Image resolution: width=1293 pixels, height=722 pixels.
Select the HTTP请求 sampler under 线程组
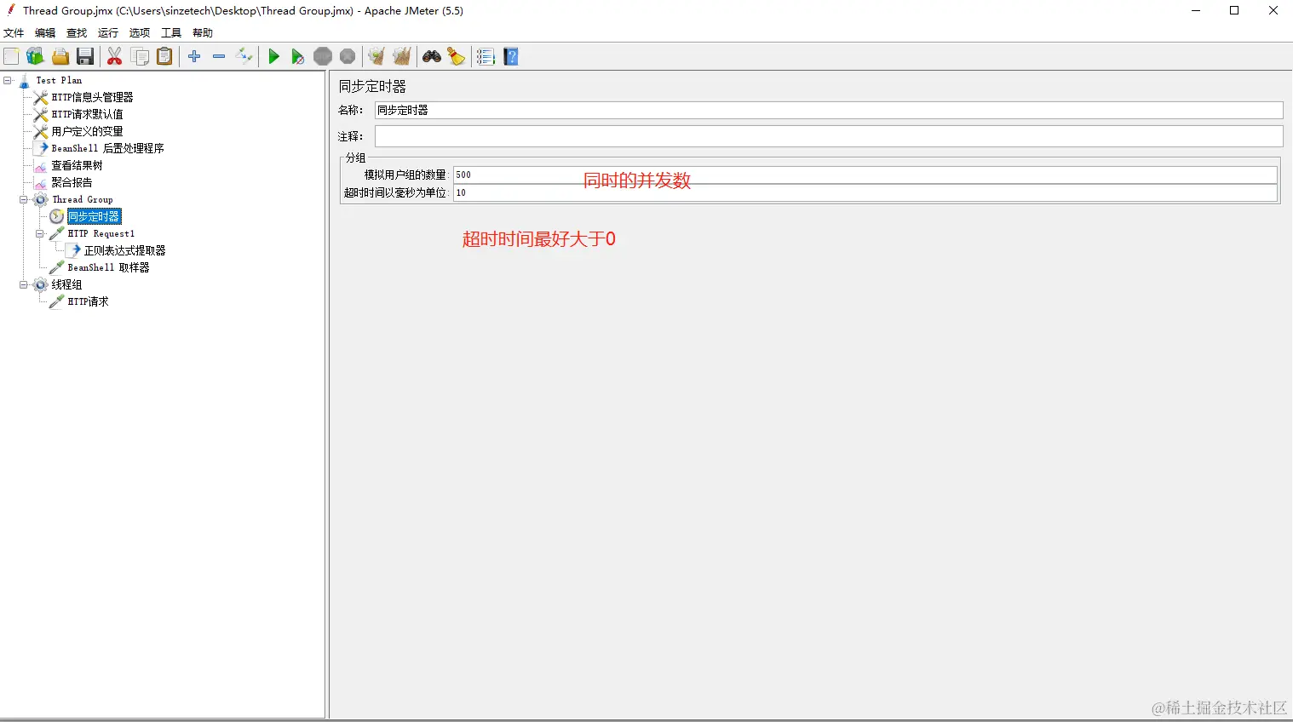click(x=88, y=301)
